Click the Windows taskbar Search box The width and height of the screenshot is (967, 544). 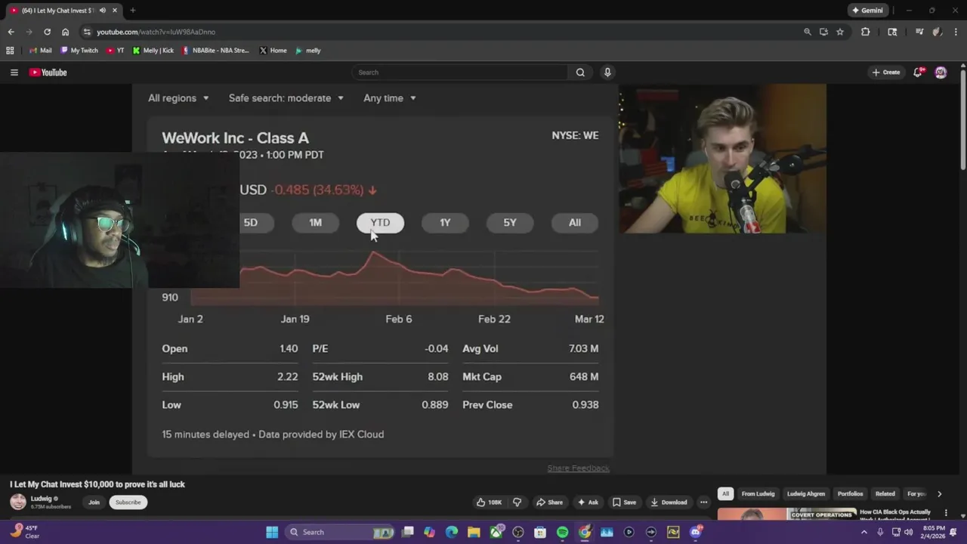pos(340,532)
